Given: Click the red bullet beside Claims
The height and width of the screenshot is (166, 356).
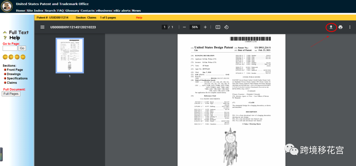Looking at the screenshot, I should pyautogui.click(x=5, y=83).
